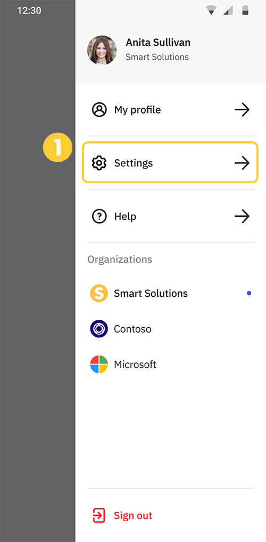266x542 pixels.
Task: Tap Anita Sullivan's profile photo
Action: (102, 50)
